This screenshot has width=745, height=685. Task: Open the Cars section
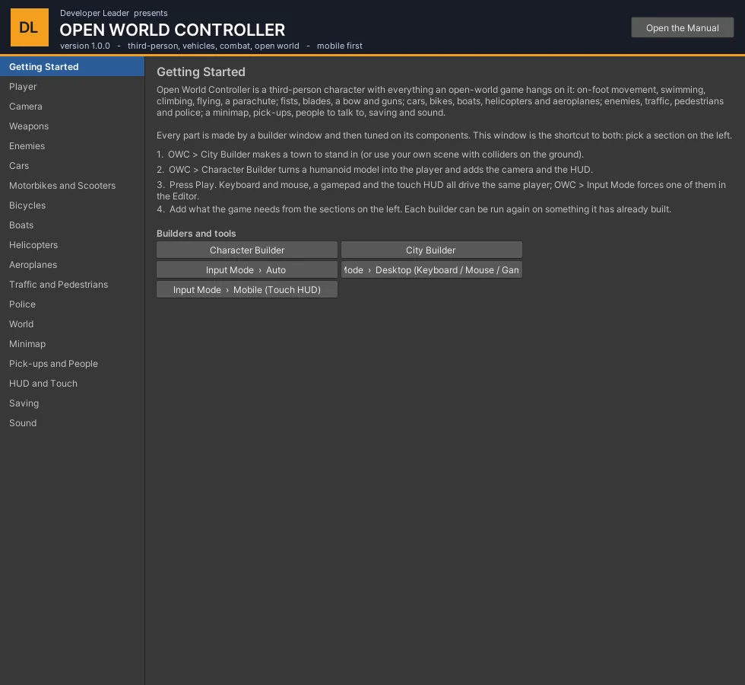(x=72, y=166)
